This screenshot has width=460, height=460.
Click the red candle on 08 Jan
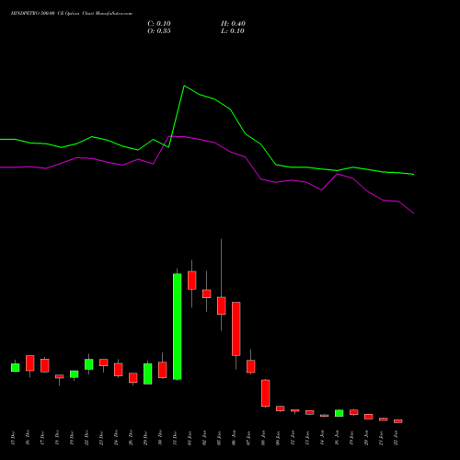(266, 393)
